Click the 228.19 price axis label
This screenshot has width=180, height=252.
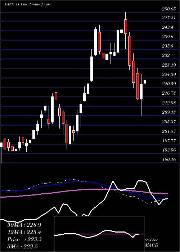click(x=169, y=65)
